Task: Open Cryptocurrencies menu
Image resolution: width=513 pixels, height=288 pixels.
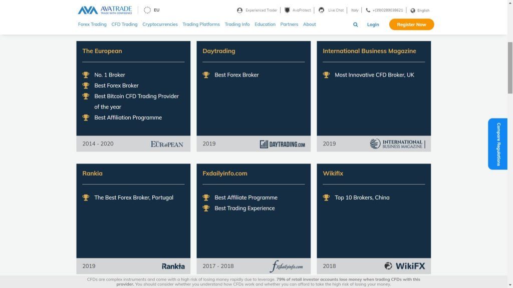Action: tap(160, 24)
